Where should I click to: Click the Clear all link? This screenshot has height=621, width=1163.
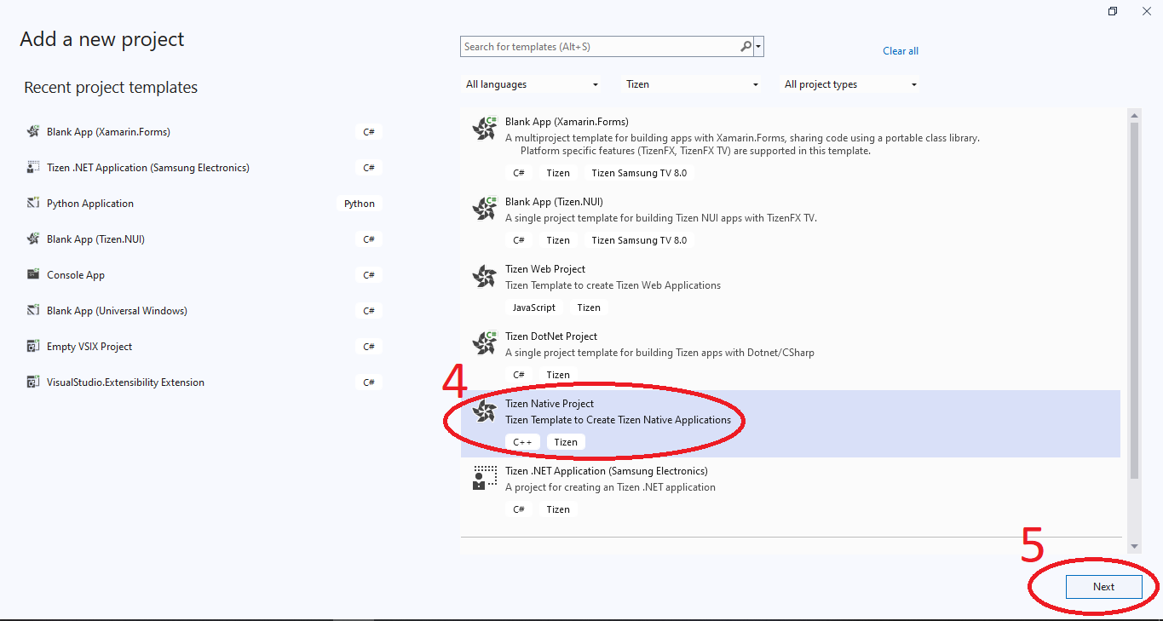coord(901,51)
